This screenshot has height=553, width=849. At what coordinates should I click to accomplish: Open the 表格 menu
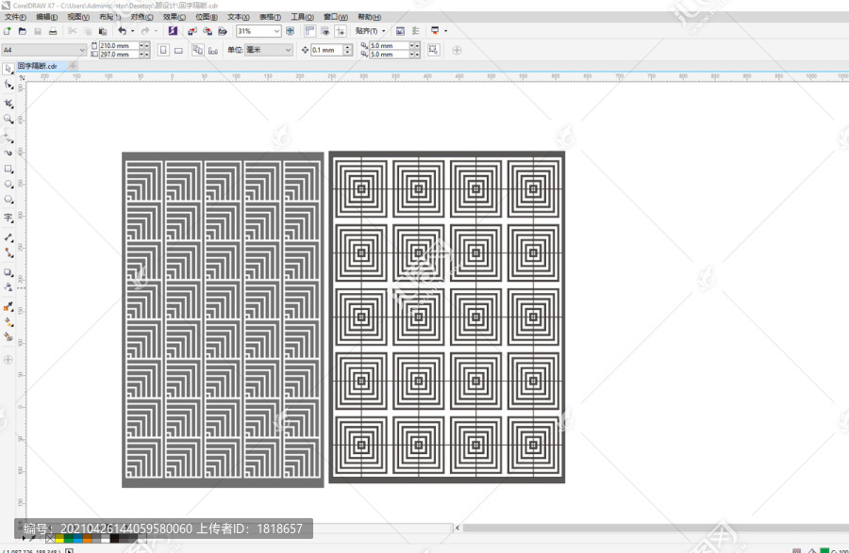coord(270,17)
